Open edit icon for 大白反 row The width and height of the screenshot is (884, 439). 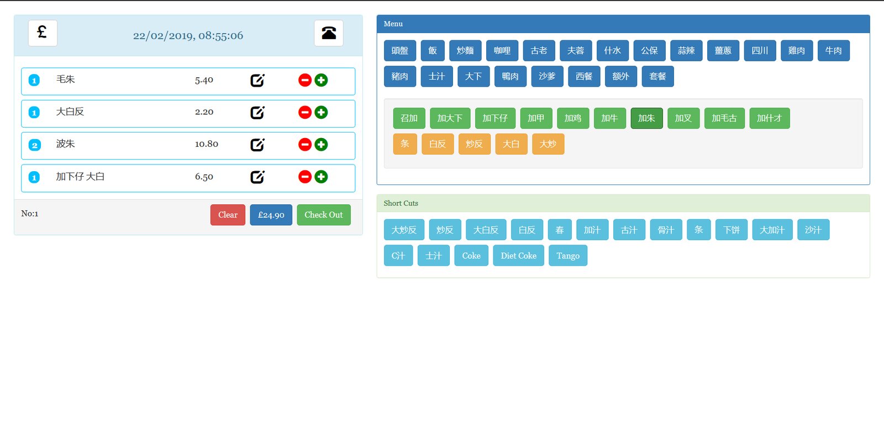(x=257, y=113)
